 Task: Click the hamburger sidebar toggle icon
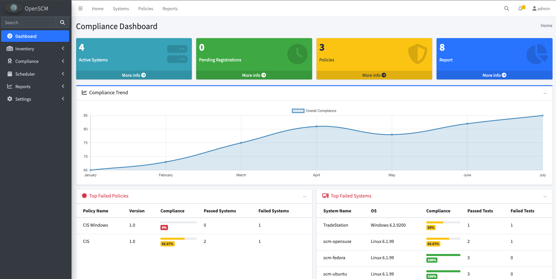[81, 9]
